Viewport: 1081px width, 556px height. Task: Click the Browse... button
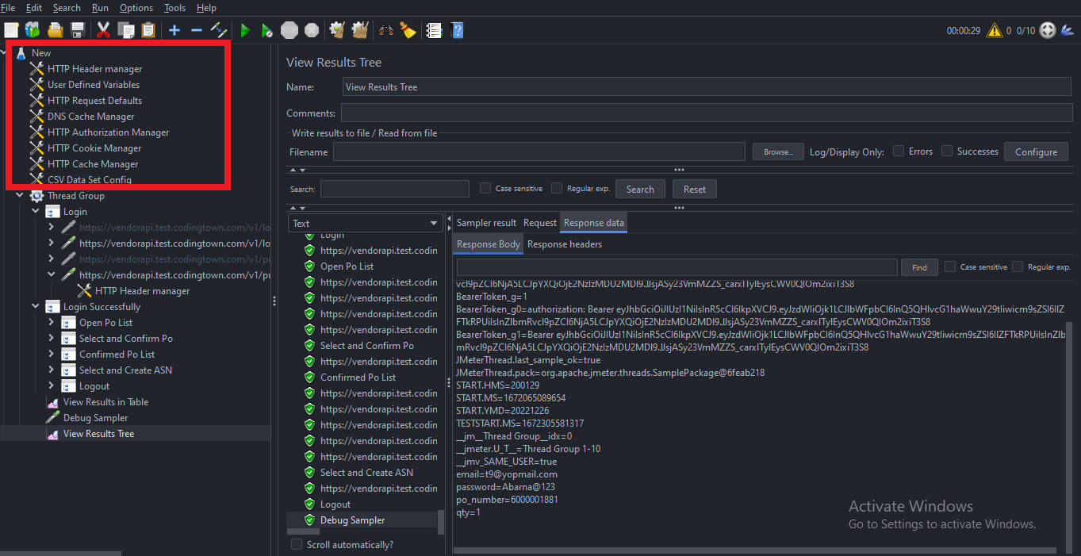pyautogui.click(x=777, y=151)
